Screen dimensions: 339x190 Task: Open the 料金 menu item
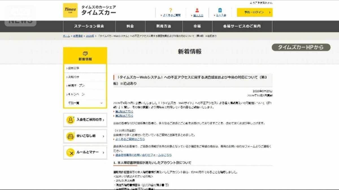pos(130,26)
